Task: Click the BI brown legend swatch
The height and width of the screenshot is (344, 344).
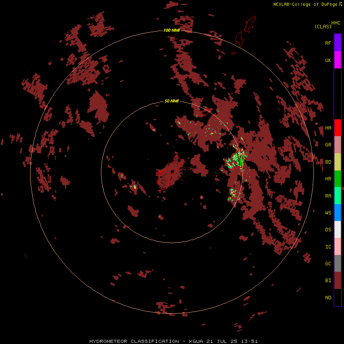Action: coord(338,281)
